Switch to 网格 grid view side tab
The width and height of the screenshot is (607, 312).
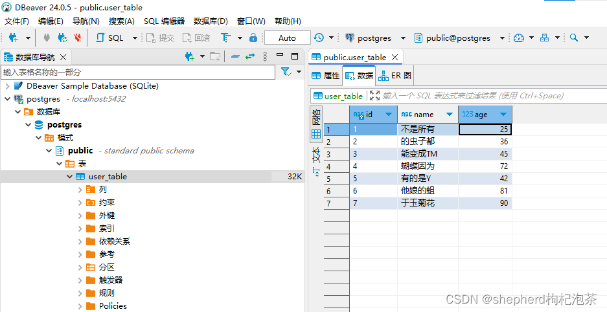pos(316,124)
